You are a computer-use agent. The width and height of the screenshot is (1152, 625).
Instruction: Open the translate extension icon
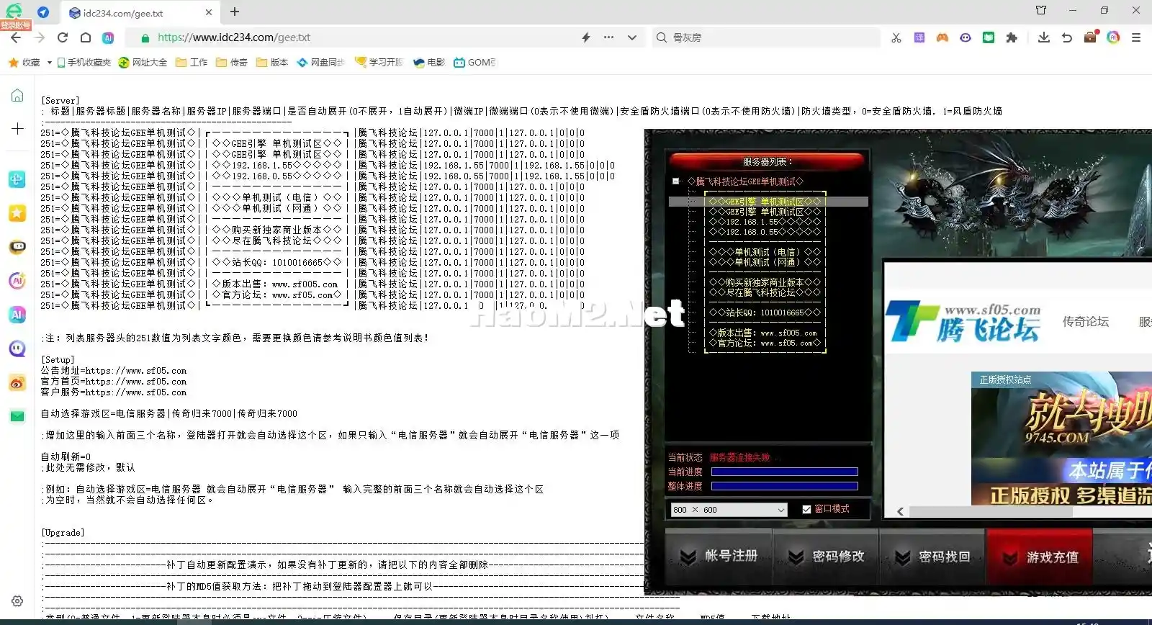[x=919, y=37]
